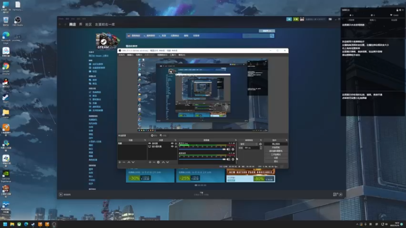Remove selected scene with minus icon
The width and height of the screenshot is (406, 228).
(124, 162)
